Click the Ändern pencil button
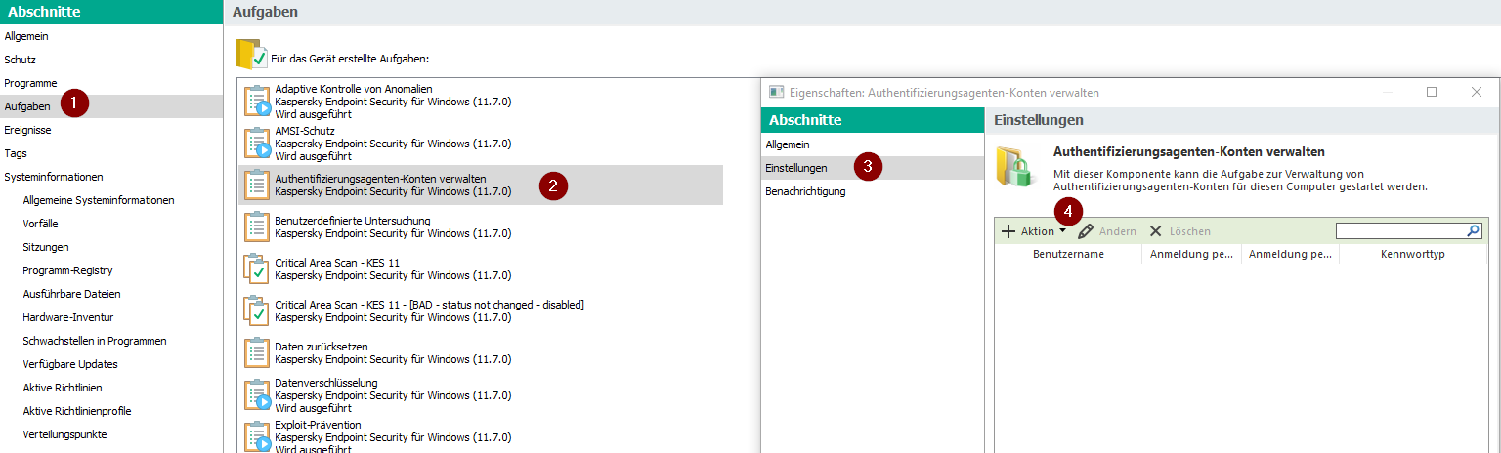 1106,231
